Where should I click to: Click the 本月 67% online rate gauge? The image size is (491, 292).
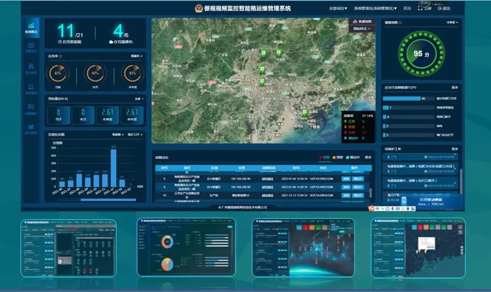pos(95,74)
